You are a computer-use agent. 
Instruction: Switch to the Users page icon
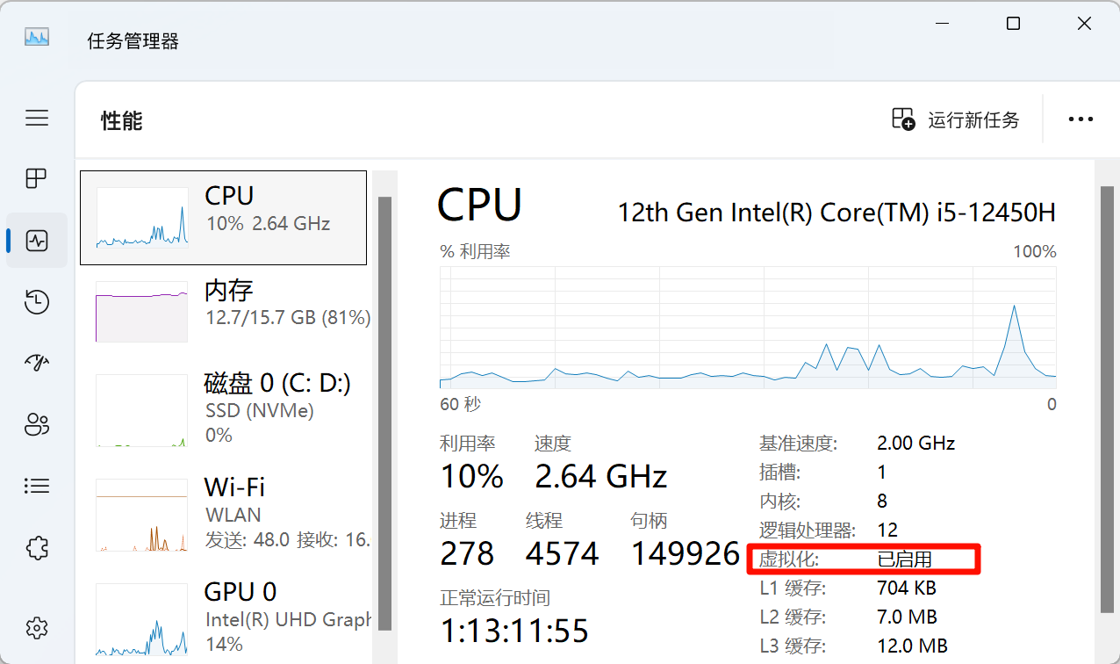click(x=37, y=424)
